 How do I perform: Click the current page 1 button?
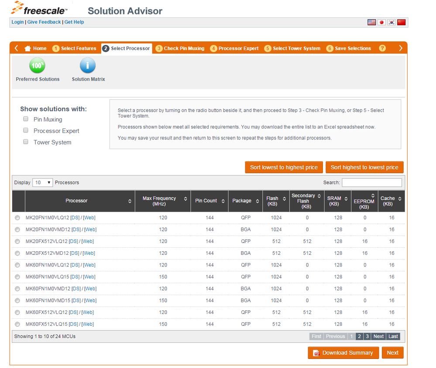351,336
